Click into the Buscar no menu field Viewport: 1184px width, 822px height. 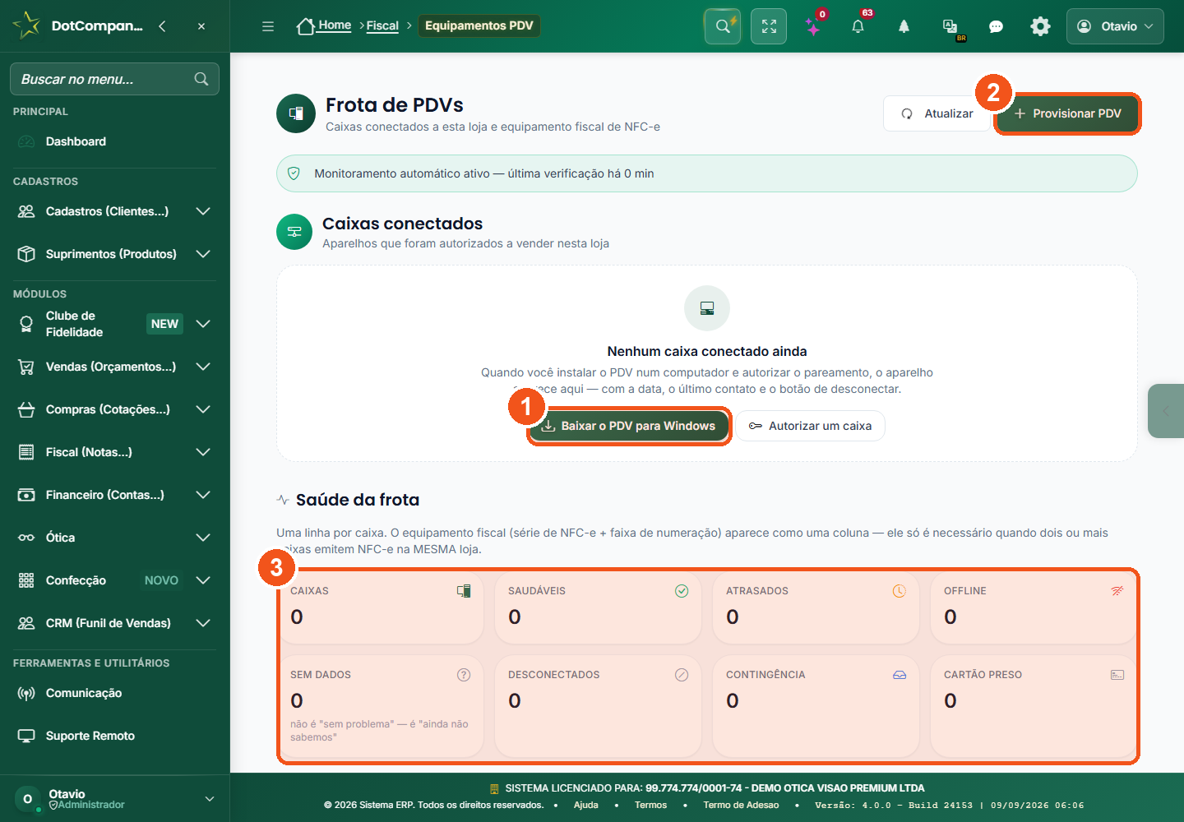114,79
